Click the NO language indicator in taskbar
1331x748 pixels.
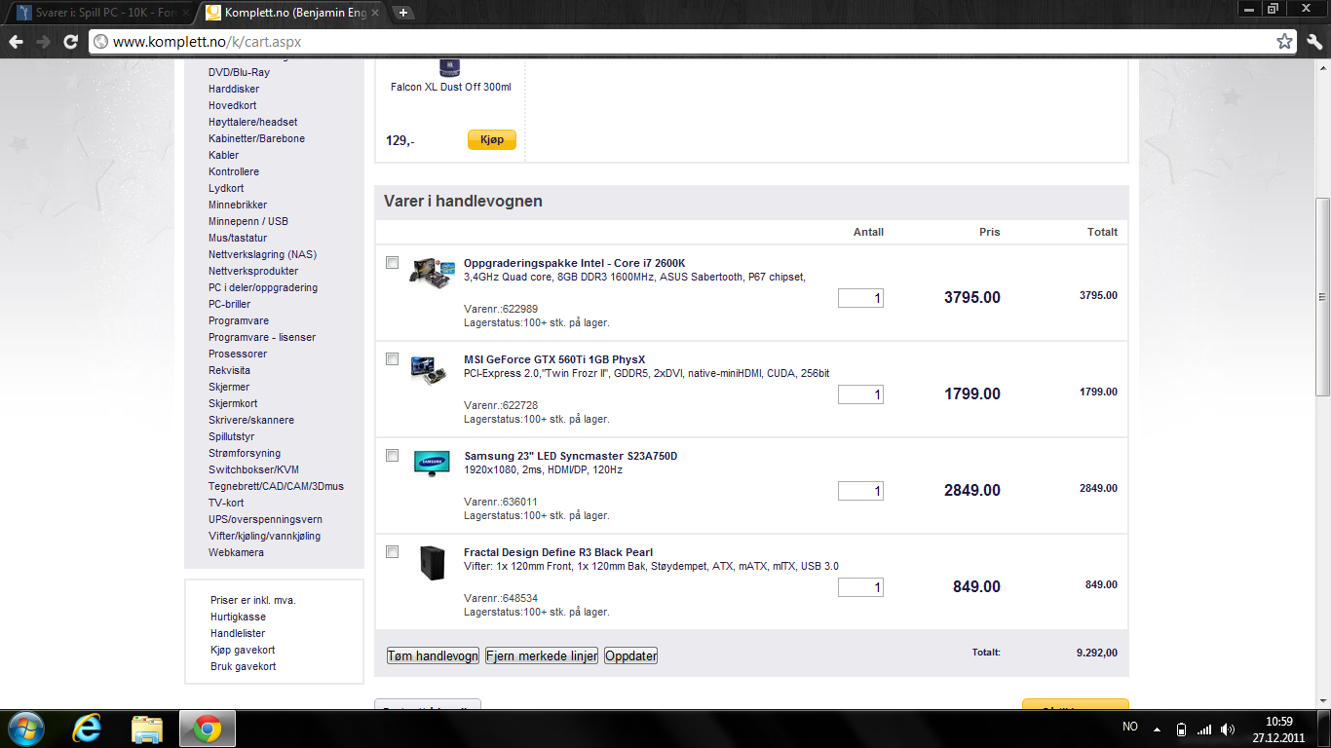click(x=1130, y=728)
